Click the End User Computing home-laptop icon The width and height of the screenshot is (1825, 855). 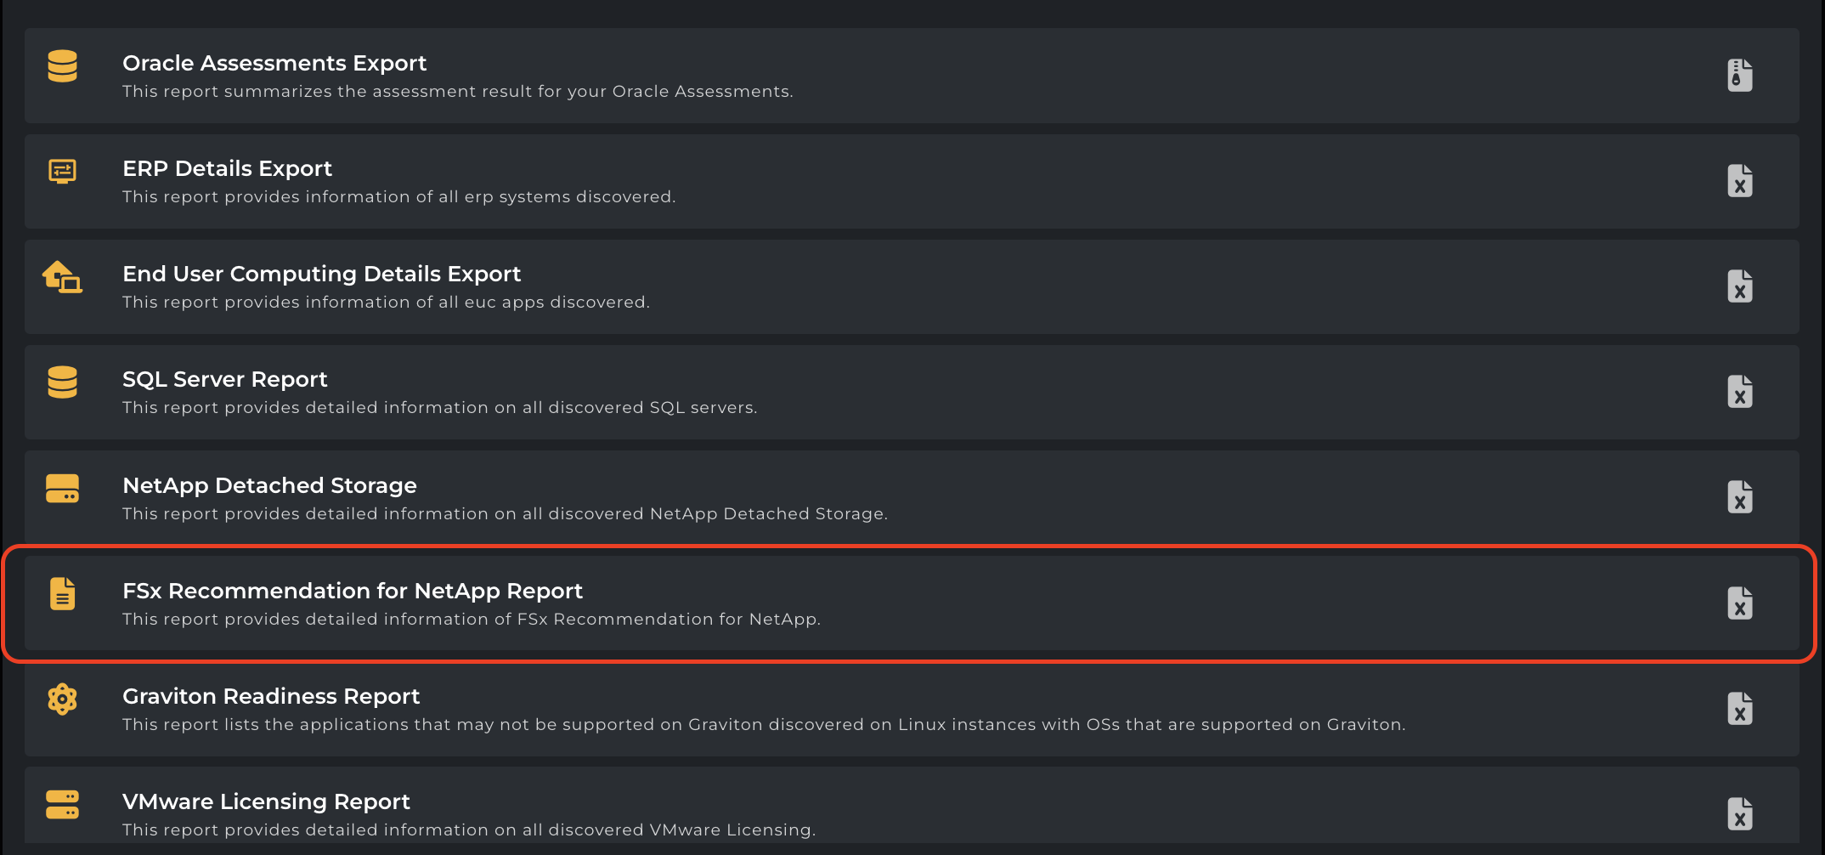63,277
